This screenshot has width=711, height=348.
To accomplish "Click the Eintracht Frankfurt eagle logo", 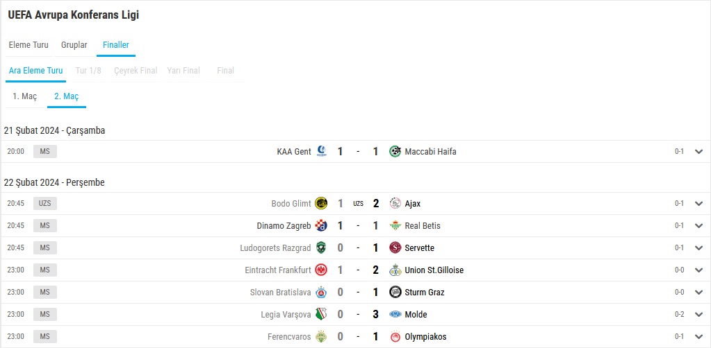I will tap(322, 270).
